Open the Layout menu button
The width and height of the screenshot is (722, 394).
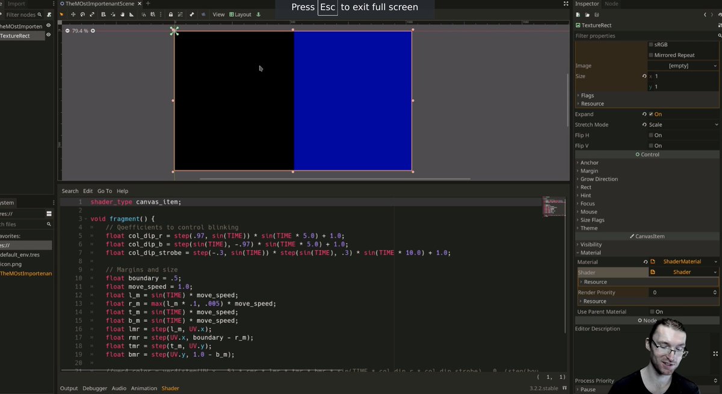(x=240, y=14)
